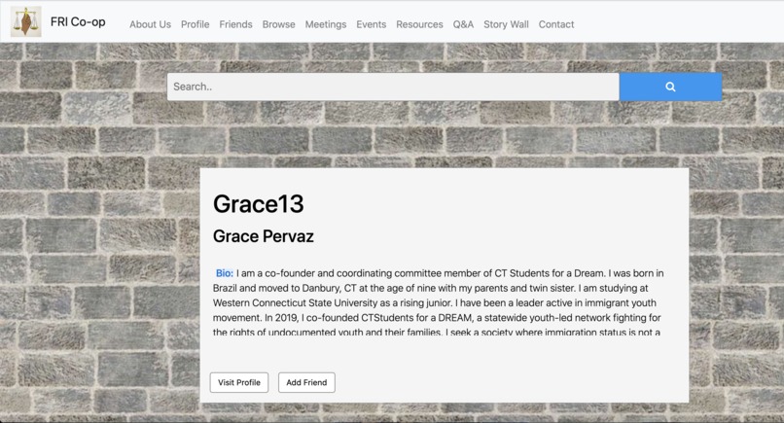Viewport: 784px width, 423px height.
Task: Go to the Profile menu item
Action: pyautogui.click(x=195, y=24)
